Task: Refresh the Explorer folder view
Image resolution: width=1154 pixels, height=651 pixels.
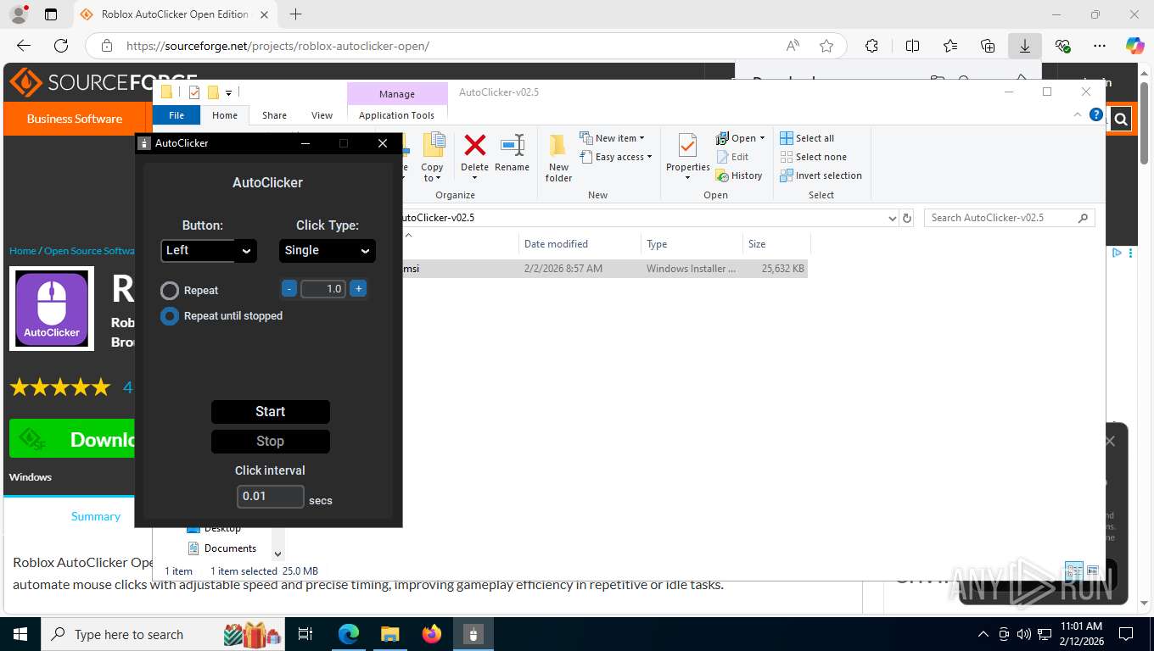Action: (907, 218)
